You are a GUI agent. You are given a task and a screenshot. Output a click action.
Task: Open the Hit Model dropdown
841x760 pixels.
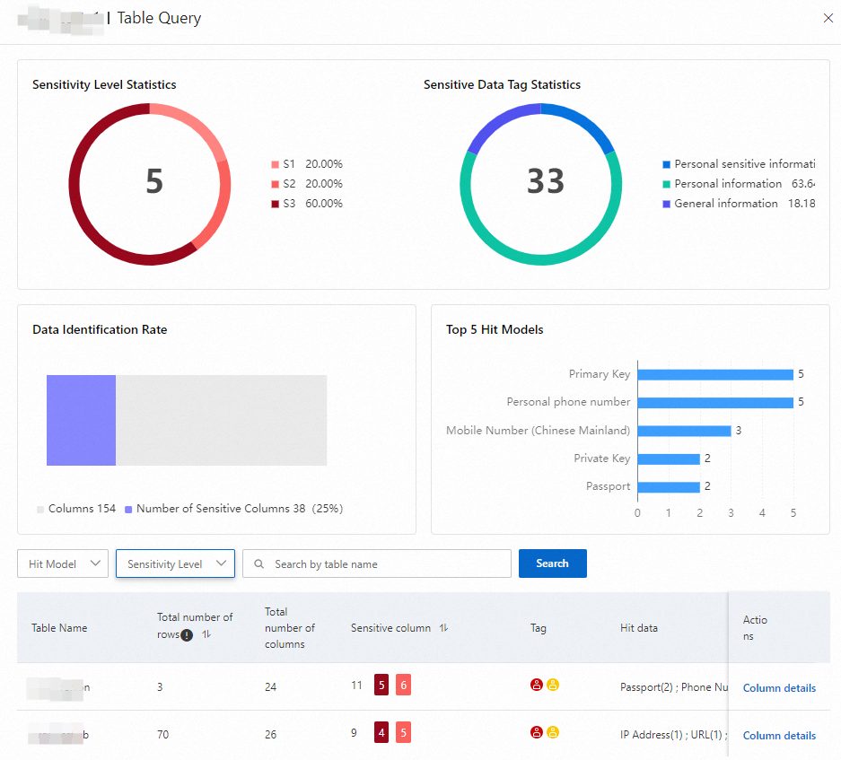tap(63, 563)
